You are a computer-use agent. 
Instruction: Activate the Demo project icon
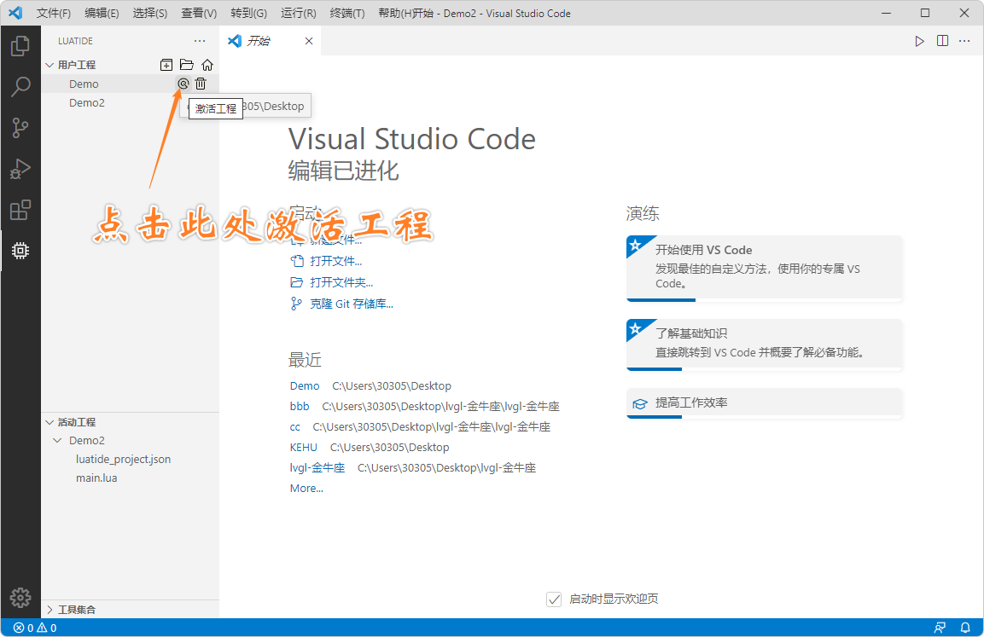[x=183, y=84]
